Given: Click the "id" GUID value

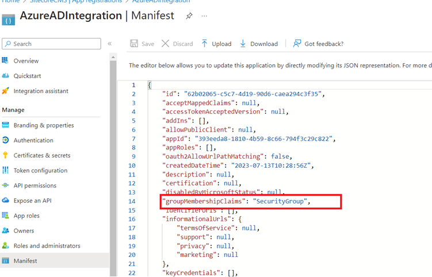Looking at the screenshot, I should click(x=253, y=94).
